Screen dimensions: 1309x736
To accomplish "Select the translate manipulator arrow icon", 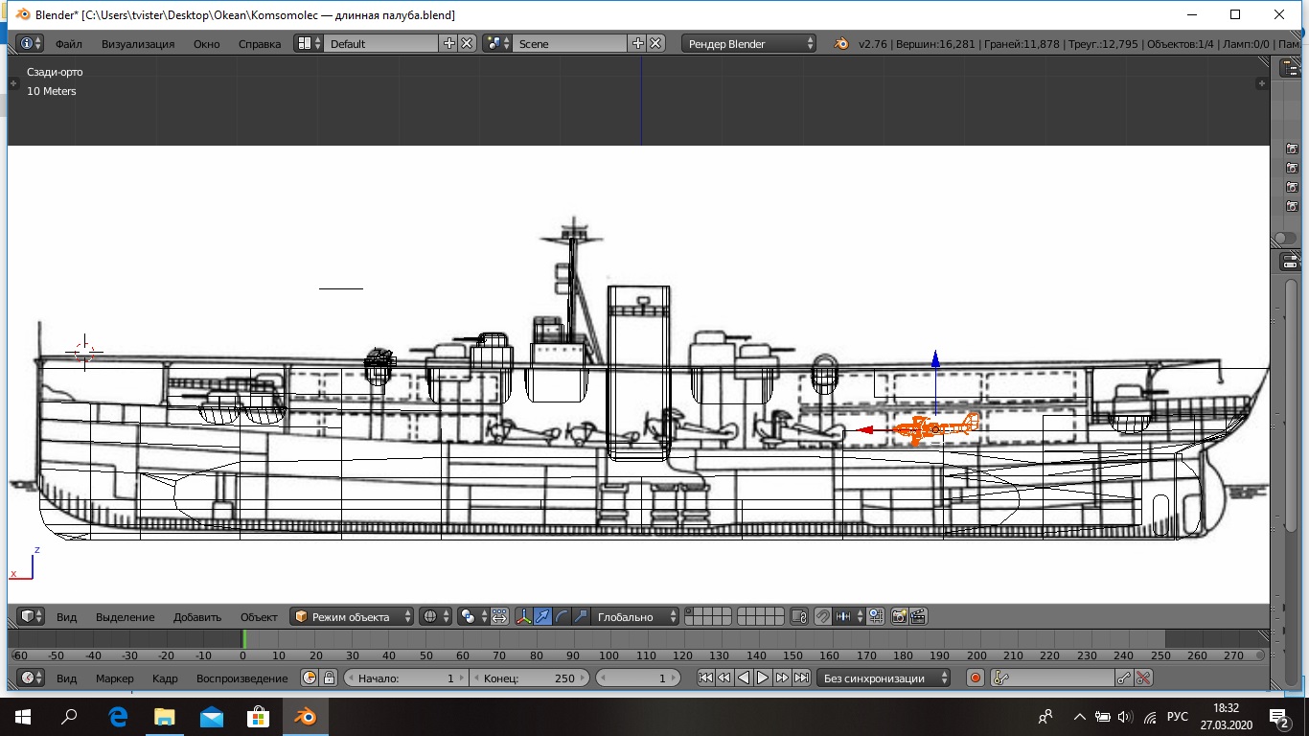I will point(542,616).
